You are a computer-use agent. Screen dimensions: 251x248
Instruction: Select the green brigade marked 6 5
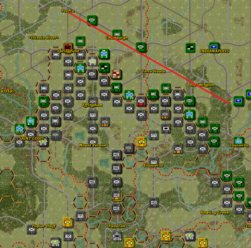[214, 141]
